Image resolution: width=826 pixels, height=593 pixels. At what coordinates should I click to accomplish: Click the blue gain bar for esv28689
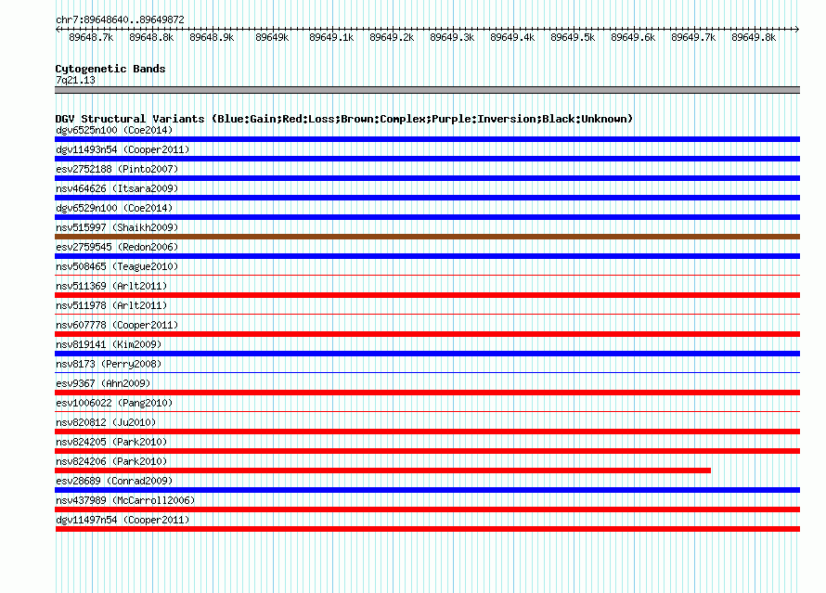click(x=427, y=490)
